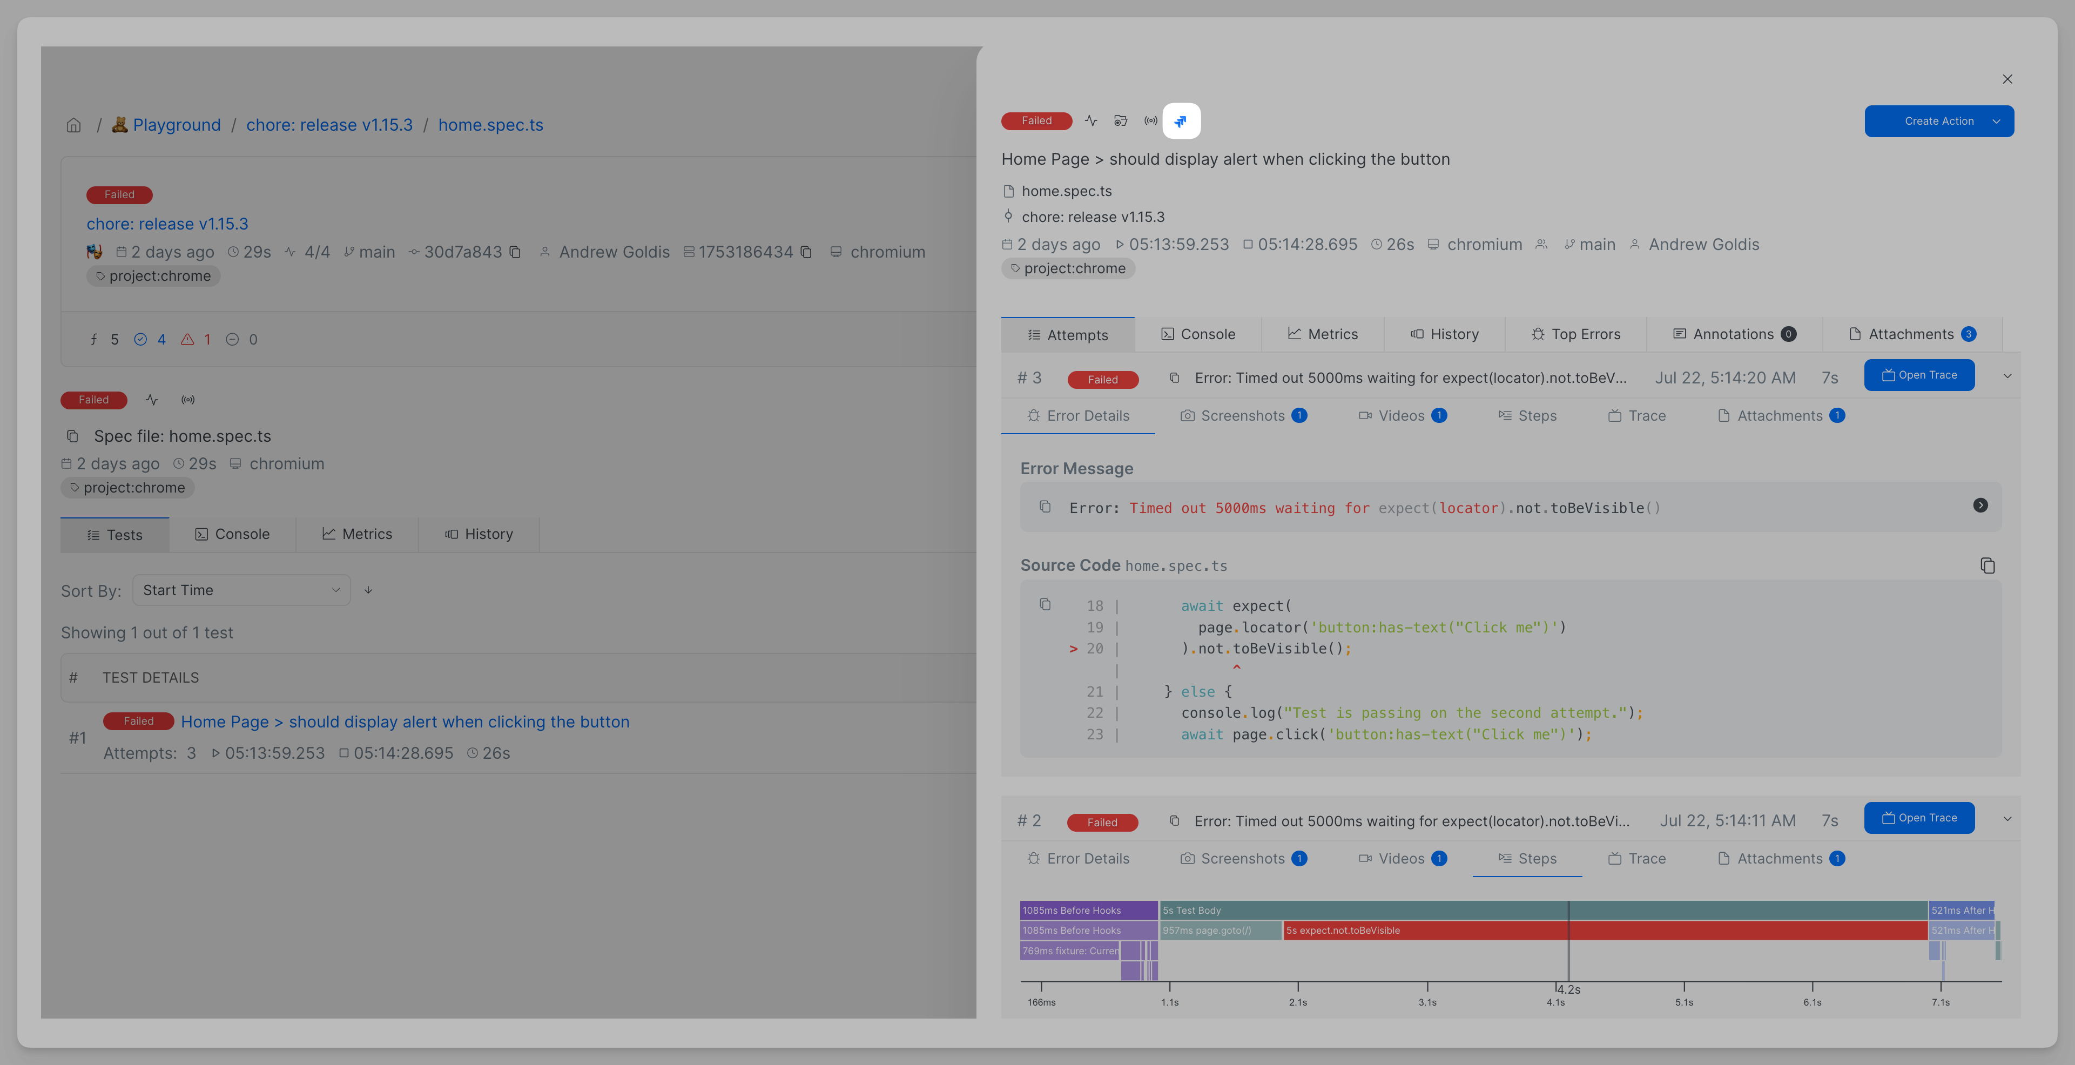
Task: Open the Sort By Start Time dropdown
Action: 241,590
